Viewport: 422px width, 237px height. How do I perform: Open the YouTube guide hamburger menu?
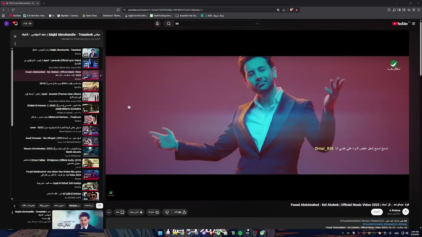413,23
